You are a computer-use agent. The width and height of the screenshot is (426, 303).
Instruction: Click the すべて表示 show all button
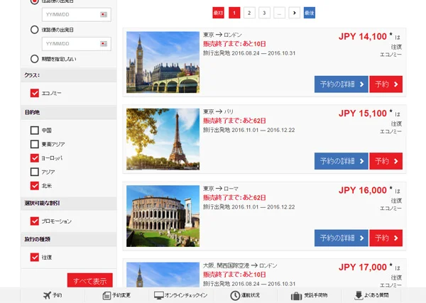(x=90, y=280)
